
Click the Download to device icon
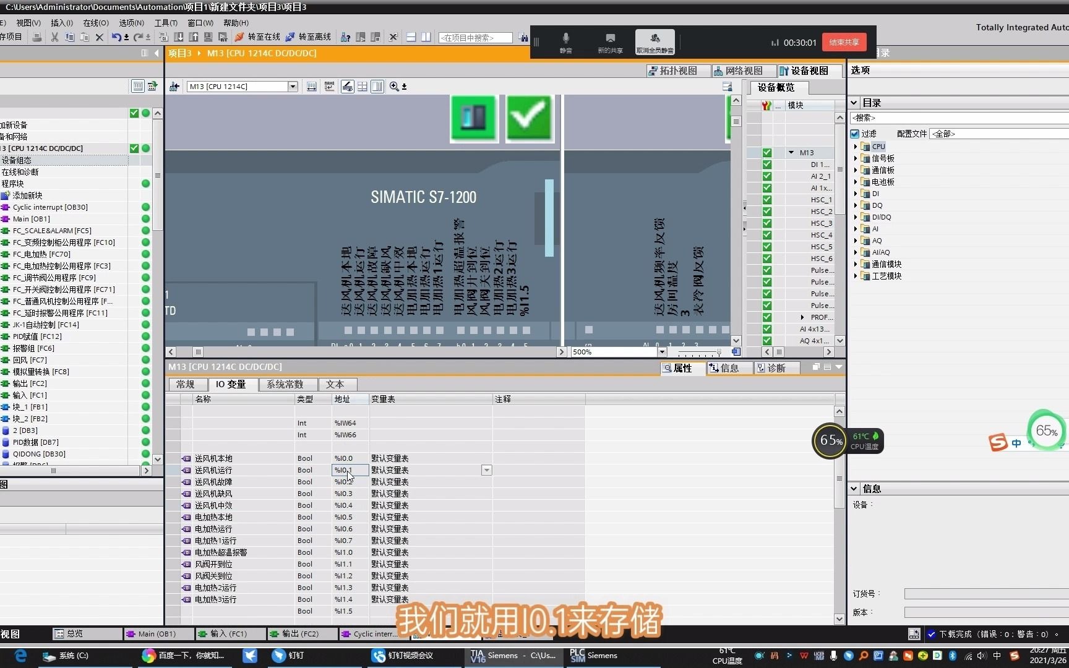[x=179, y=37]
